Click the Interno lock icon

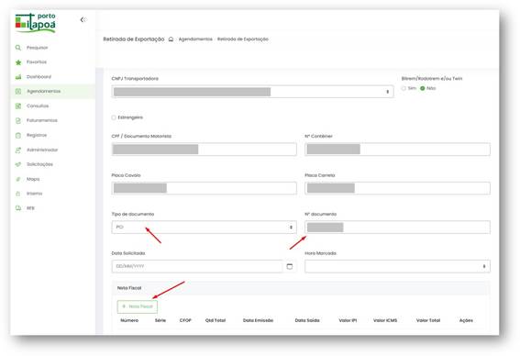click(18, 194)
